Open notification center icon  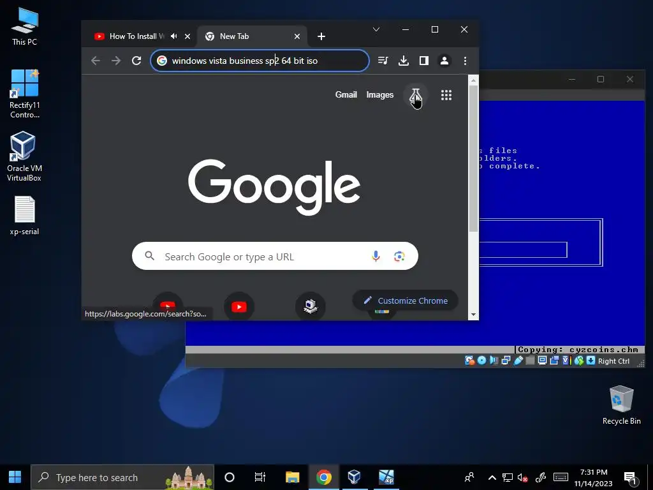629,477
